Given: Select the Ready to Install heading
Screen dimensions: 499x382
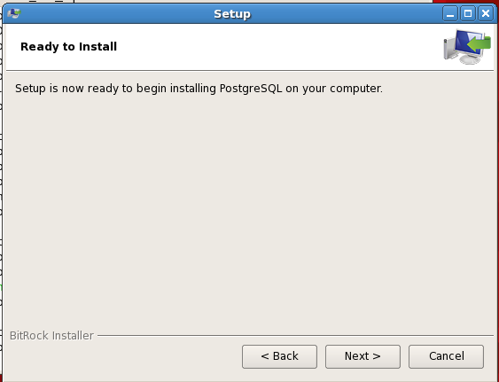Looking at the screenshot, I should 69,47.
